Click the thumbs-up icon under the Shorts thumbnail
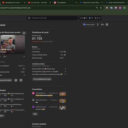128x128 pixels. [x=4, y=57]
